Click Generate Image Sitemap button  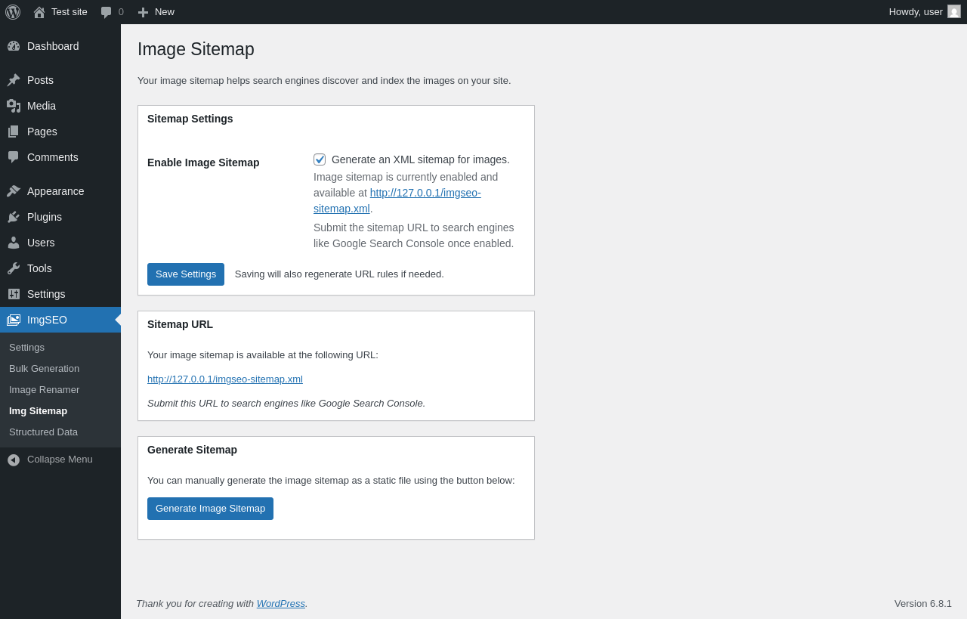(210, 509)
